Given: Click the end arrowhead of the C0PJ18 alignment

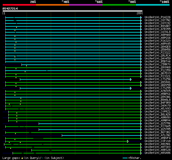Looking at the screenshot, I should tap(128, 142).
